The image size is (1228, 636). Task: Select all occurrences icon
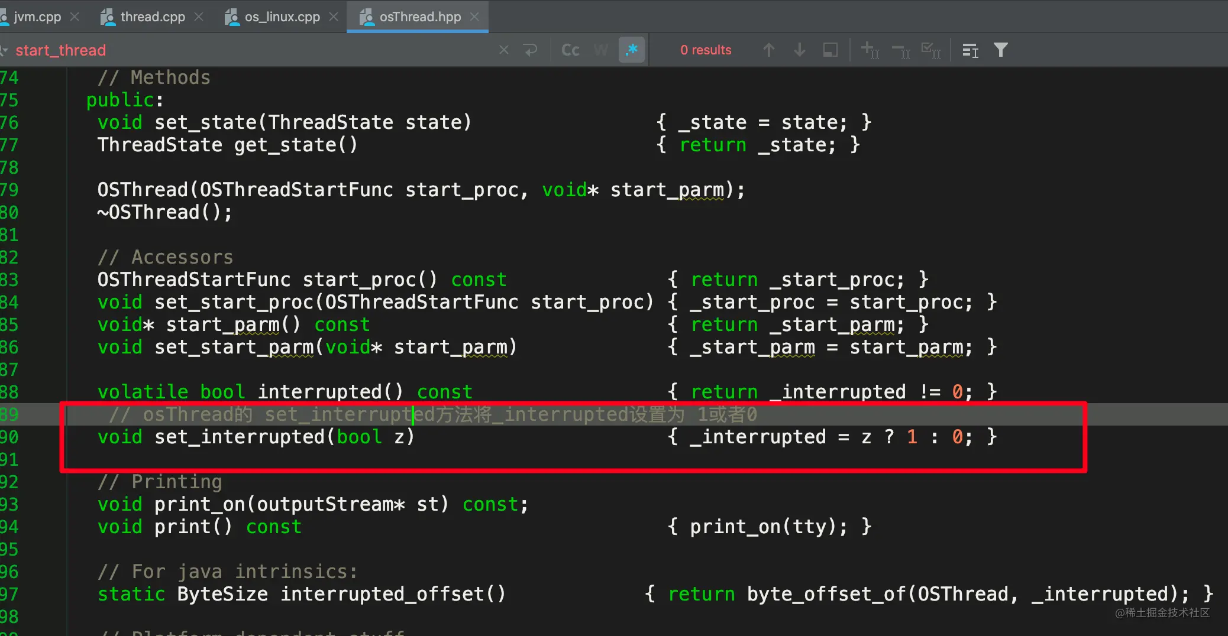(x=931, y=50)
